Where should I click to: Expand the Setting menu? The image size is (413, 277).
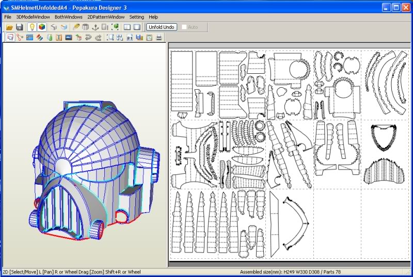click(136, 17)
